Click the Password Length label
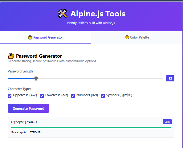 click(x=20, y=71)
